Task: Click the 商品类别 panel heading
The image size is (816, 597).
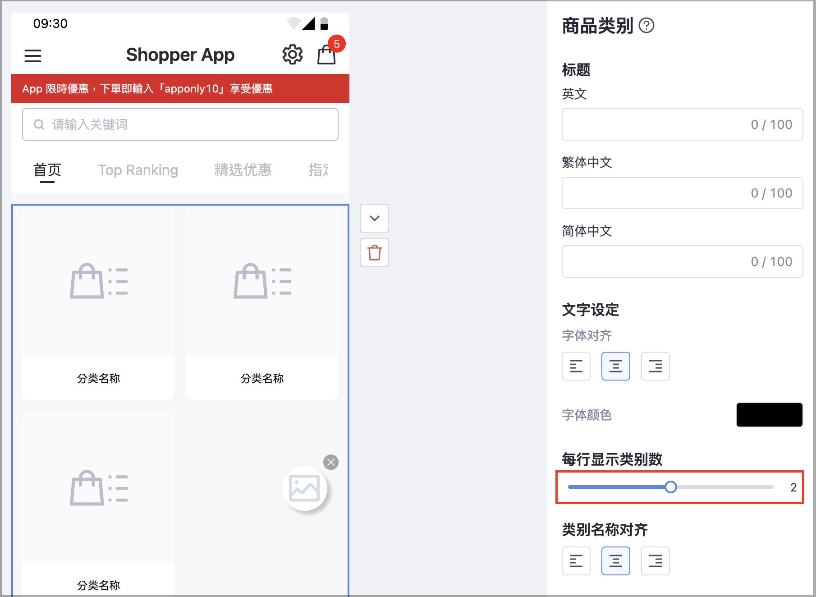Action: tap(598, 26)
